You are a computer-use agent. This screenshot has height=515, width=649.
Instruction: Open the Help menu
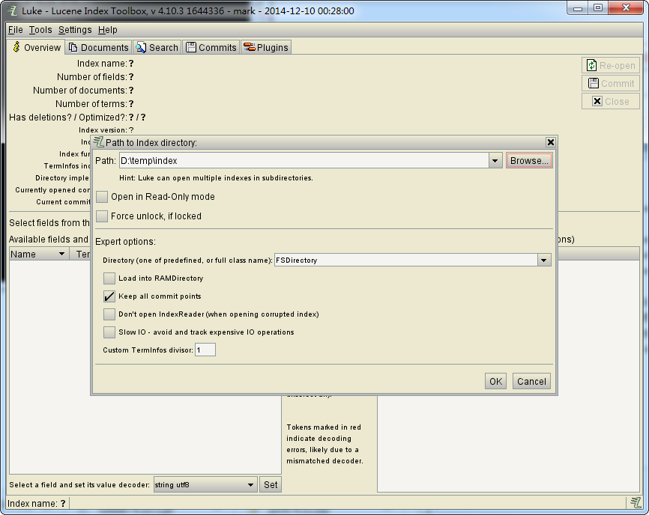(108, 30)
